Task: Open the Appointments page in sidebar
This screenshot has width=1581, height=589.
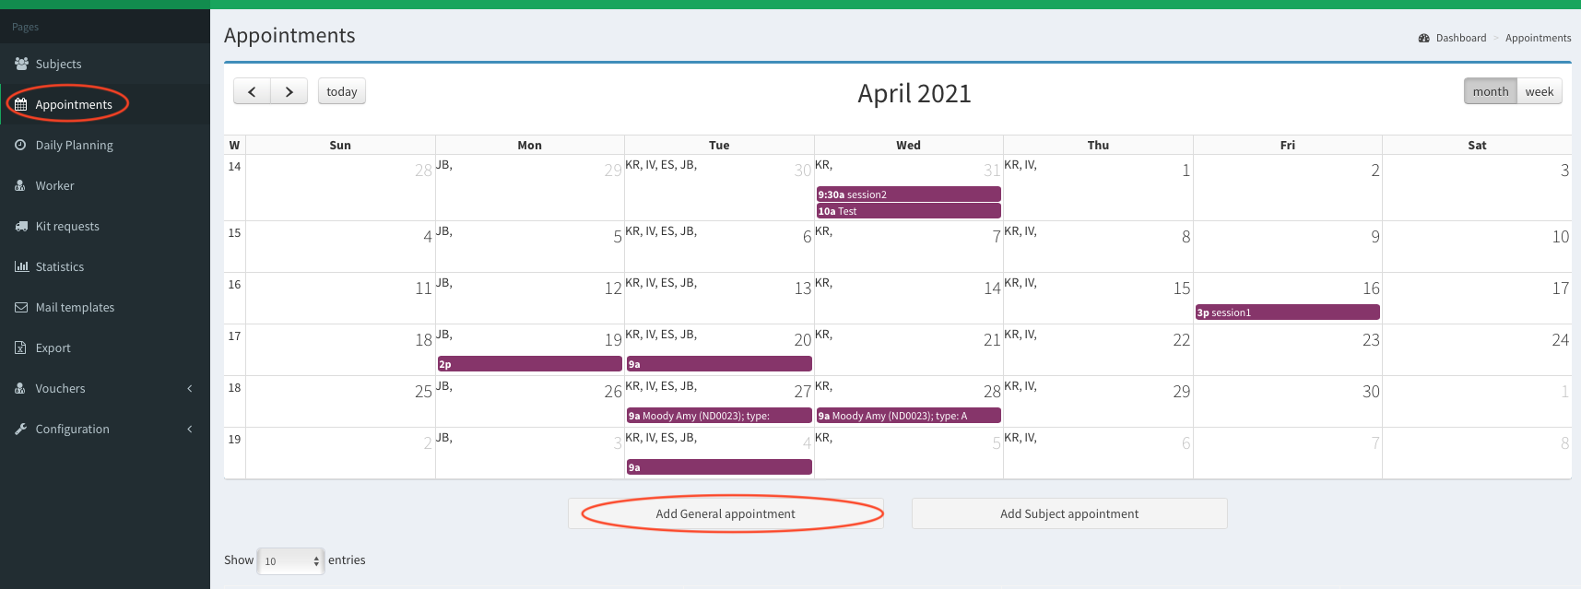Action: click(73, 104)
